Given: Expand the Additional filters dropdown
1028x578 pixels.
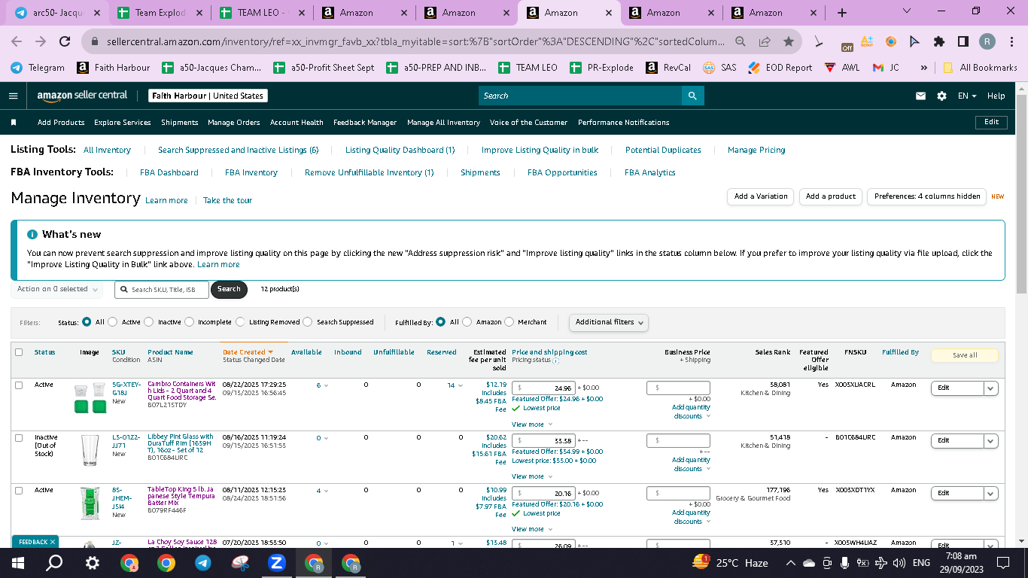Looking at the screenshot, I should tap(609, 322).
